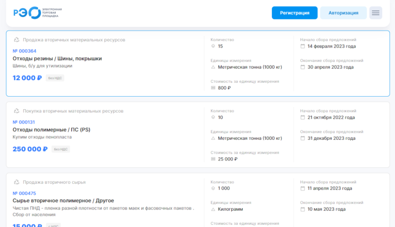The height and width of the screenshot is (227, 395).
Task: Click the Регистрация button
Action: (294, 13)
